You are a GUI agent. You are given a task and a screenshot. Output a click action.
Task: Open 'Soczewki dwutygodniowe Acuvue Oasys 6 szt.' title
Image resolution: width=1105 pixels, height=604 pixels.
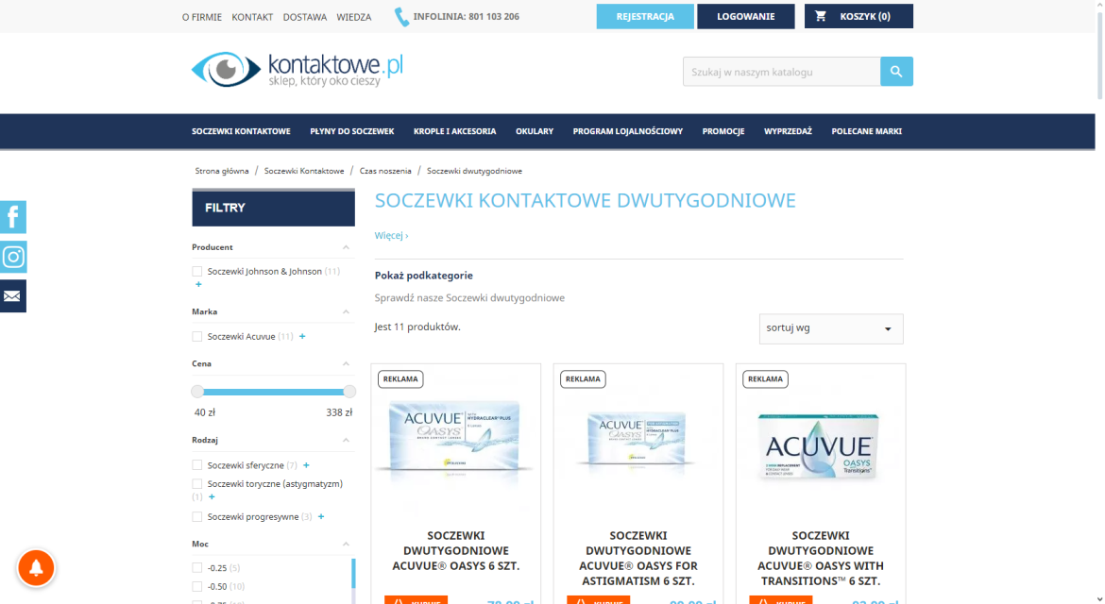point(456,550)
